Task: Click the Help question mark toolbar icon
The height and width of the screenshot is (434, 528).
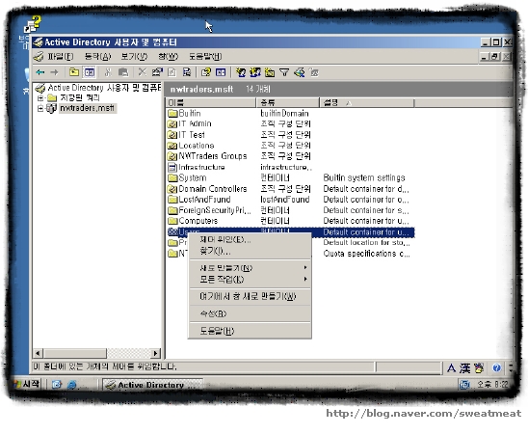Action: tap(206, 72)
